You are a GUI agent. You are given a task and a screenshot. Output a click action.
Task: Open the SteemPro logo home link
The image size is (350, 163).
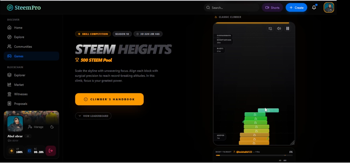tap(24, 8)
